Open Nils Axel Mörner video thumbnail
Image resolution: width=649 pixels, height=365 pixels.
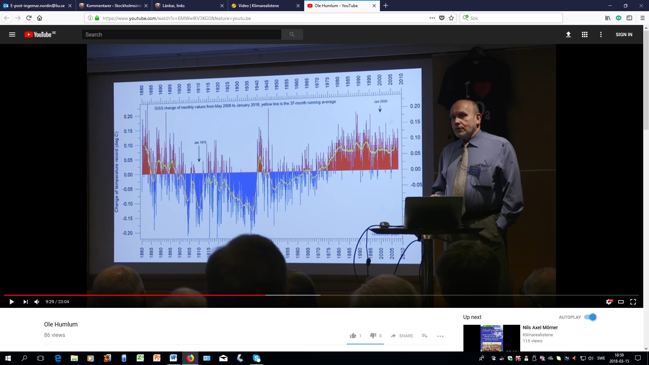pos(492,338)
